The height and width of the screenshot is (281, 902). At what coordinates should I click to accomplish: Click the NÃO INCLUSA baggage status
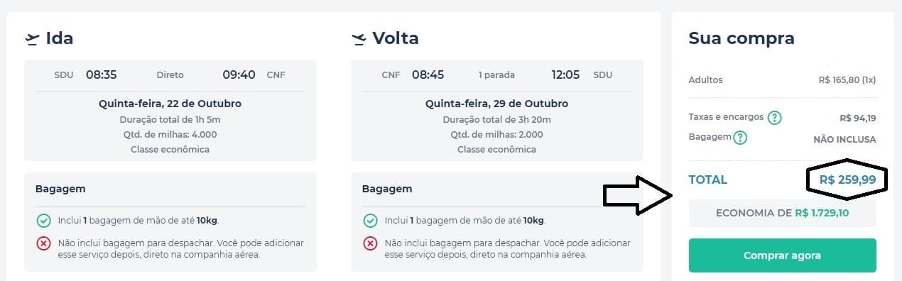point(844,140)
